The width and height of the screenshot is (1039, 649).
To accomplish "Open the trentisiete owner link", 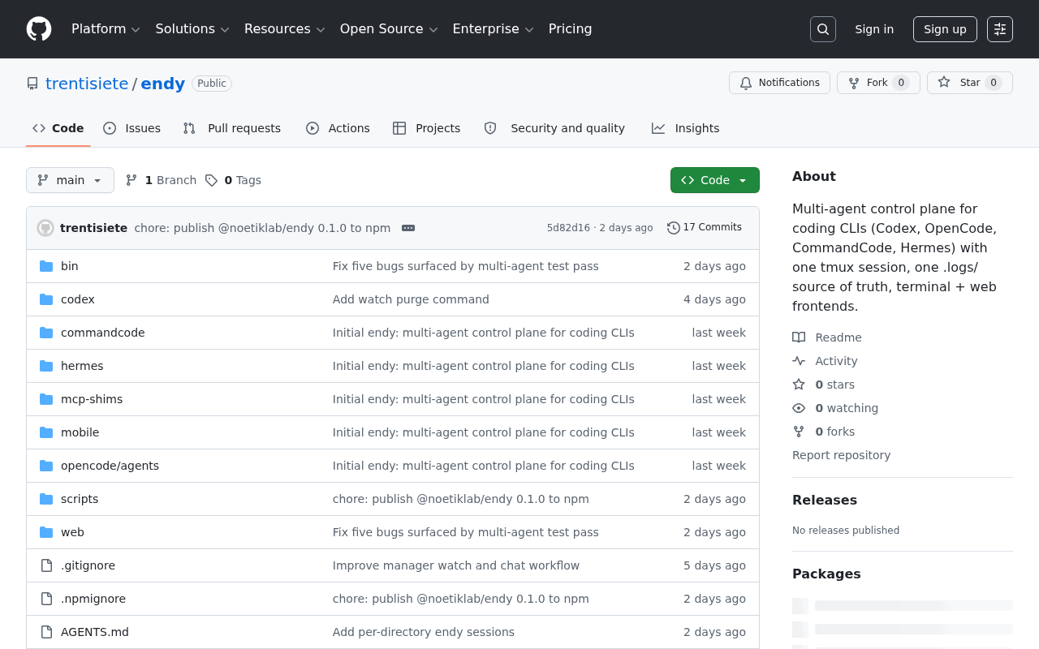I will [x=87, y=84].
